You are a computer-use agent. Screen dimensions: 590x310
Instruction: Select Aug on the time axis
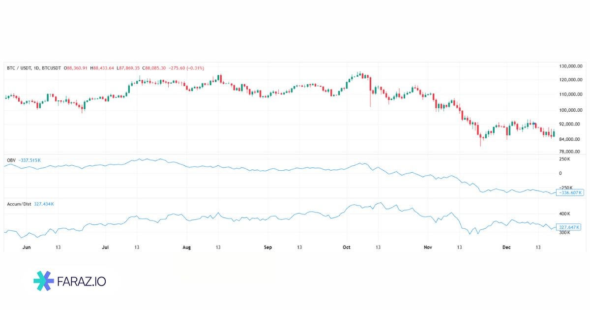point(186,247)
